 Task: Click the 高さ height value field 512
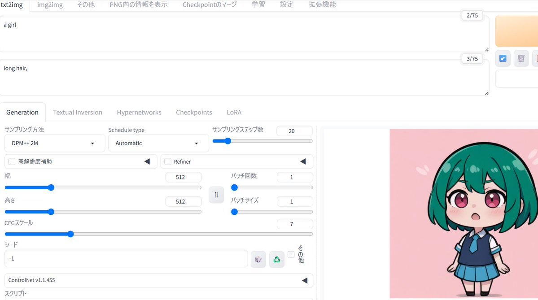pos(184,202)
